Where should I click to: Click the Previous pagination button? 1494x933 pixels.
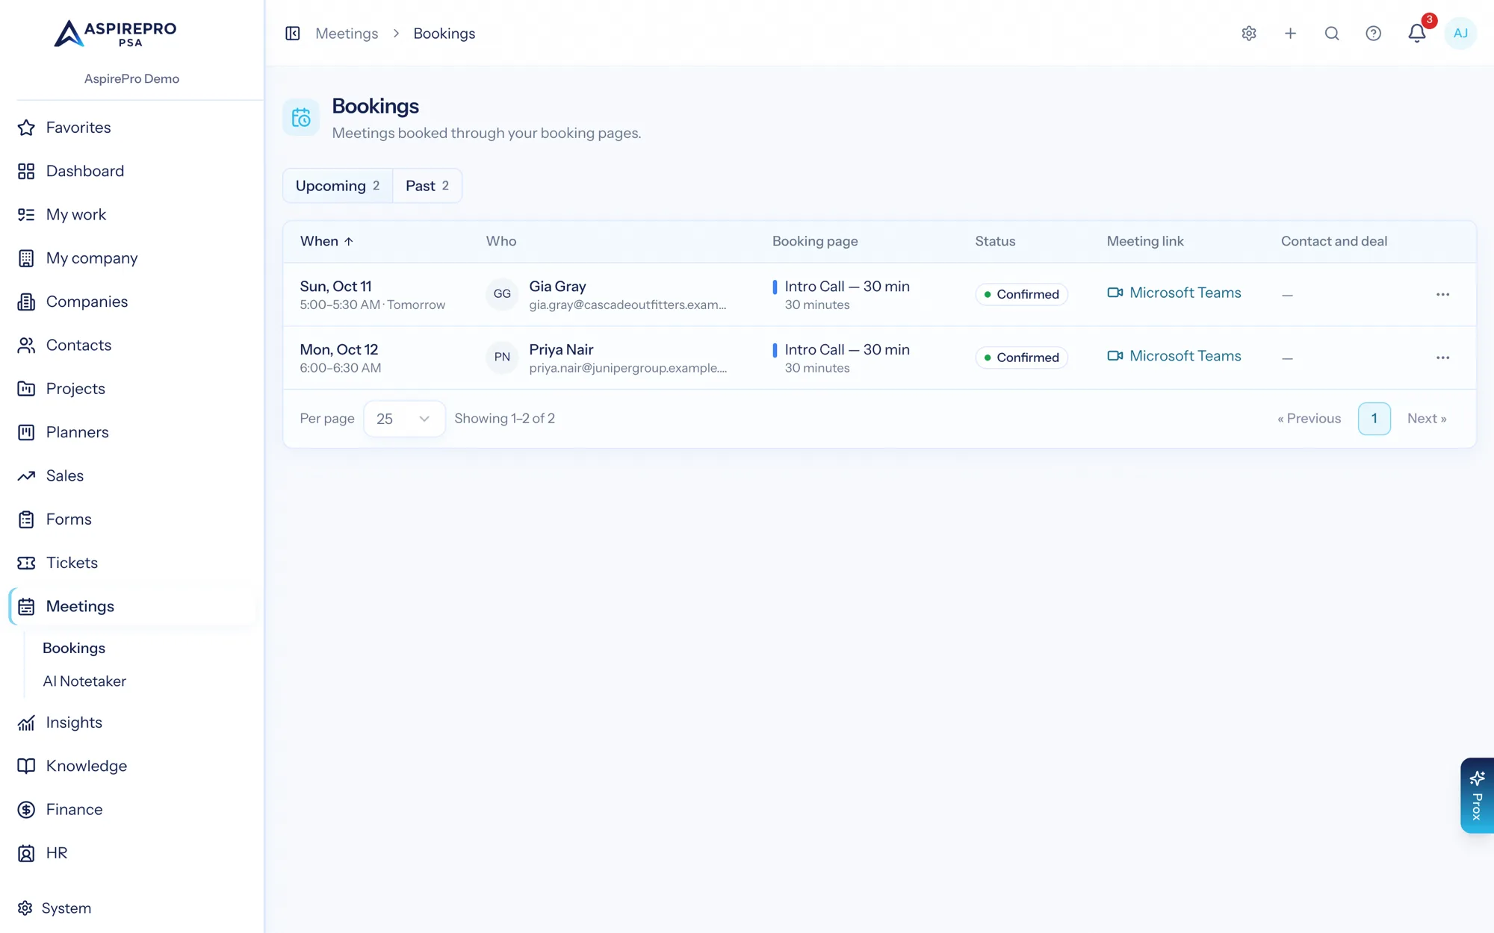click(x=1309, y=419)
